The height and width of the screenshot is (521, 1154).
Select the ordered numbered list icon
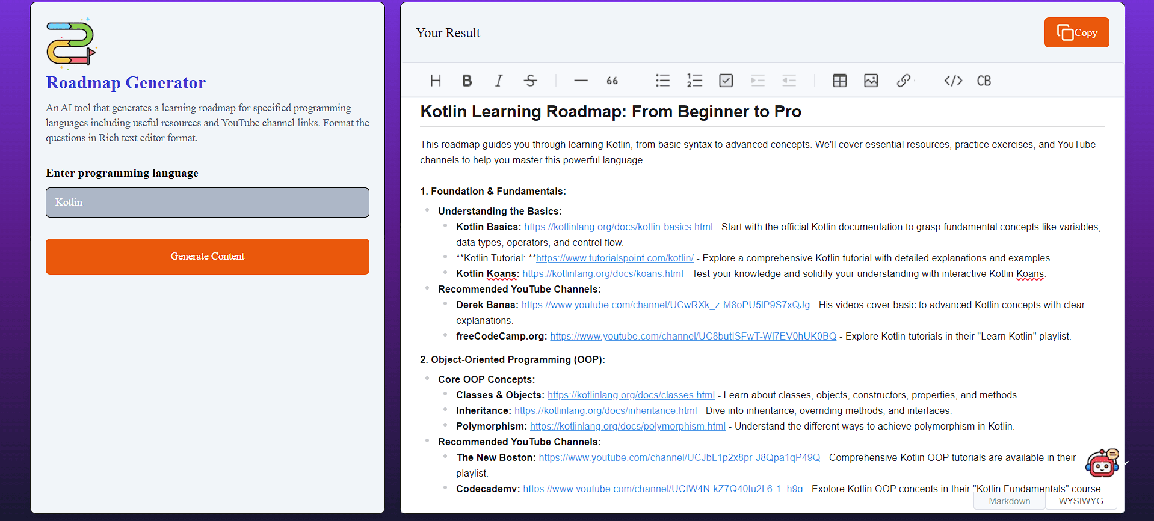pos(694,81)
